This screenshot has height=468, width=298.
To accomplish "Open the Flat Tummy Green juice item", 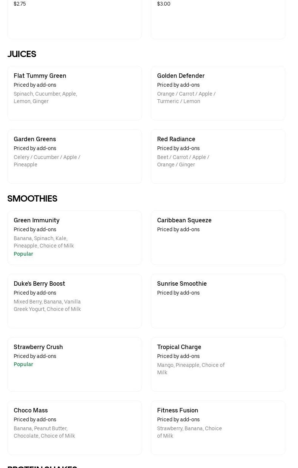I will [74, 93].
